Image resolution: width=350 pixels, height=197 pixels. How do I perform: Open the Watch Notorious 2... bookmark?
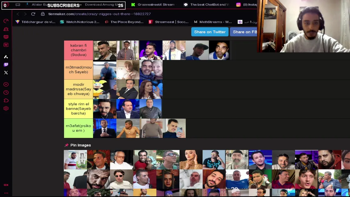[80, 22]
